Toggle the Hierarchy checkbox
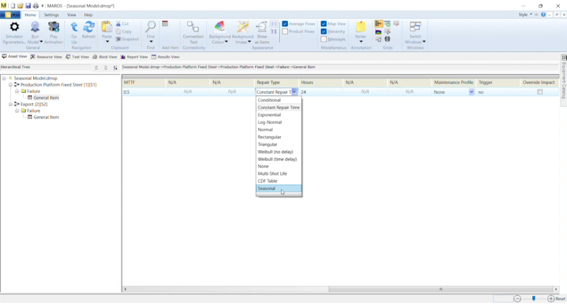The height and width of the screenshot is (304, 567). [x=324, y=31]
